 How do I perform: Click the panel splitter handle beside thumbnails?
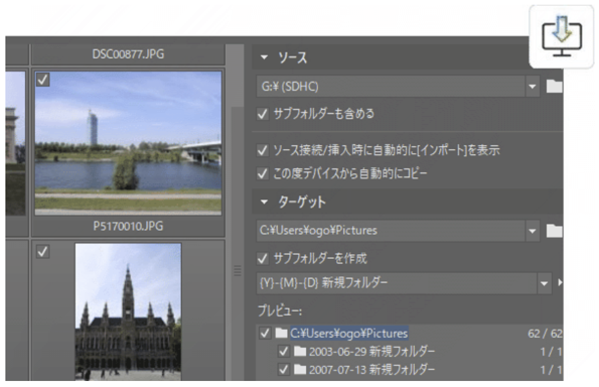coord(236,271)
